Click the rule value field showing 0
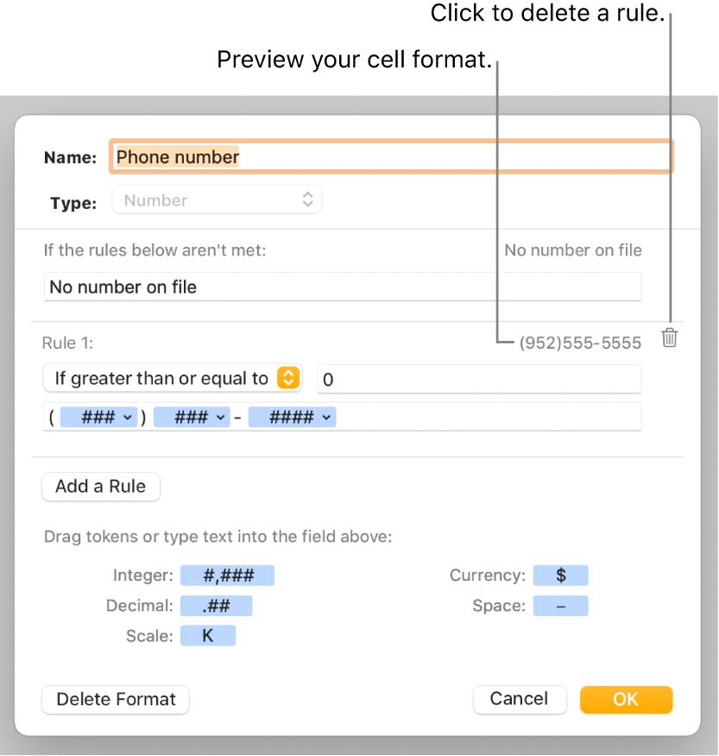This screenshot has height=756, width=719. (479, 378)
